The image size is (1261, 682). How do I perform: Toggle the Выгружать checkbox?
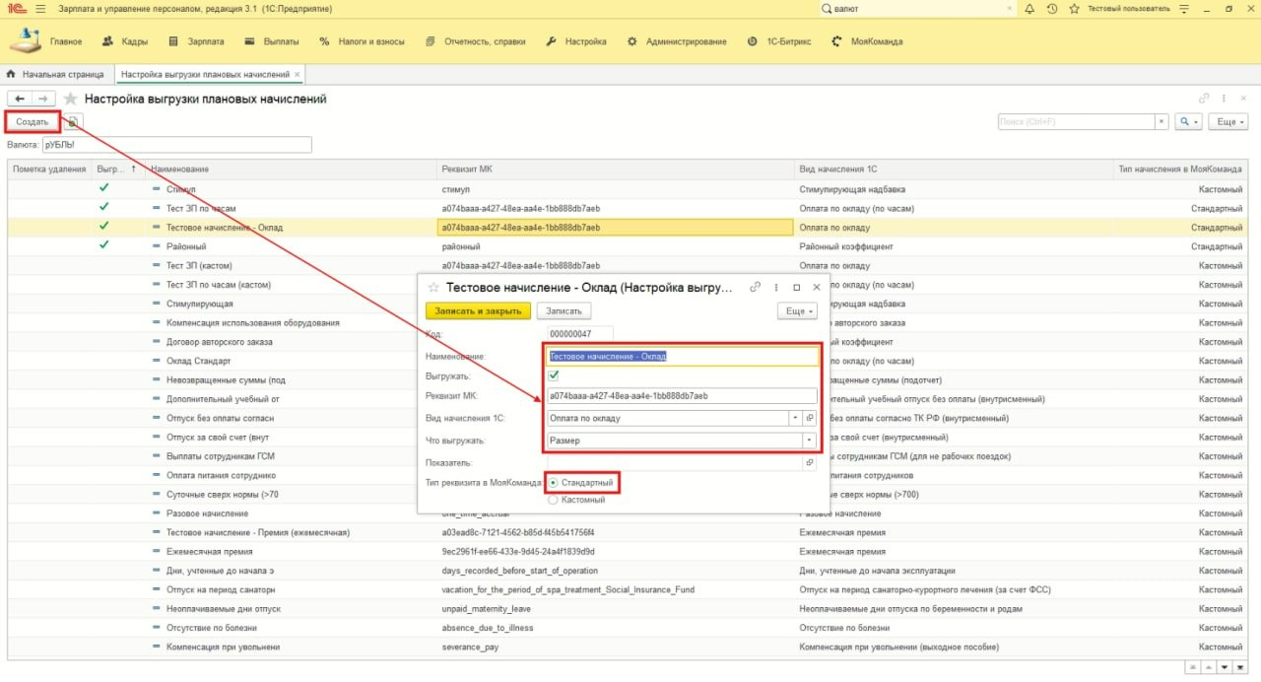(x=554, y=375)
